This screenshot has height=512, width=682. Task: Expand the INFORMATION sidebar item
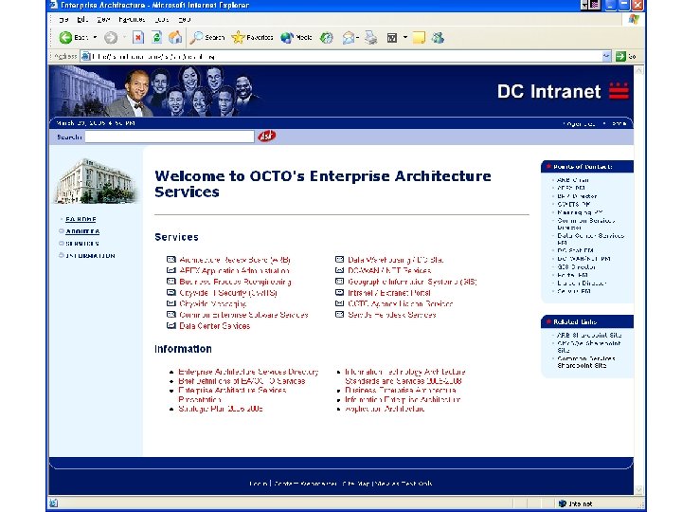point(62,256)
